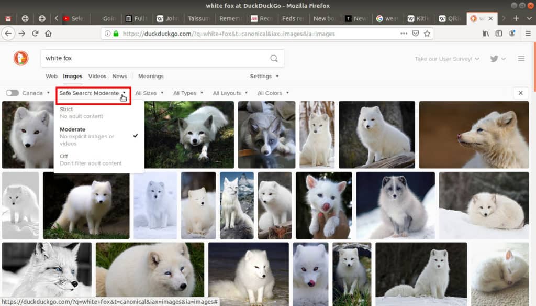This screenshot has height=306, width=536.
Task: Open a new browser tab
Action: (516, 18)
